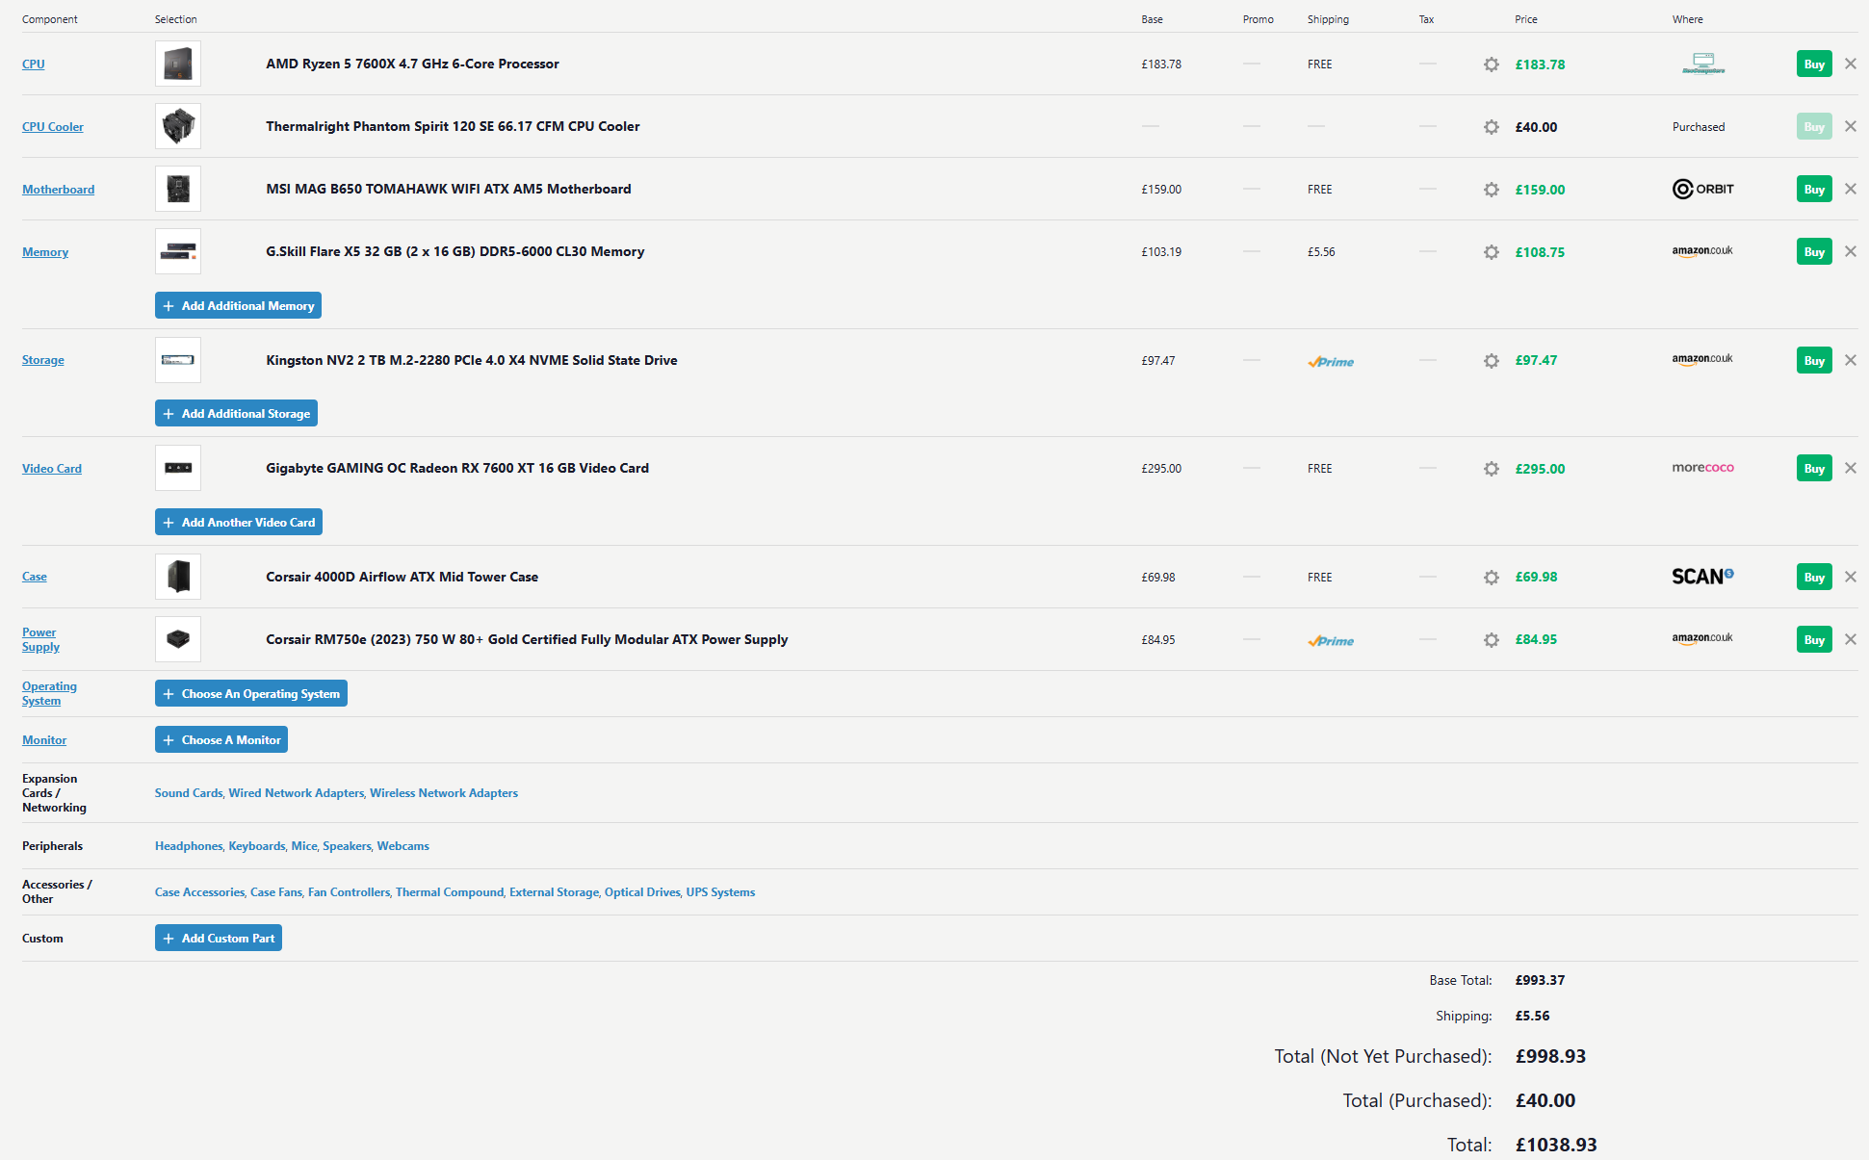
Task: Open price settings gear for Power Supply row
Action: pos(1491,640)
